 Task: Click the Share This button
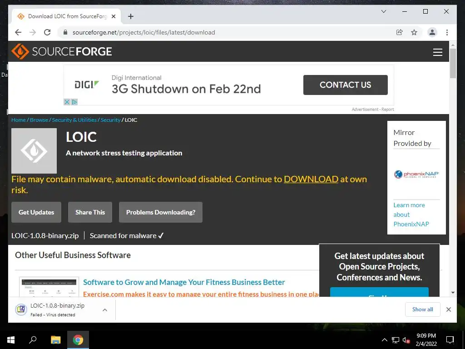pyautogui.click(x=90, y=212)
